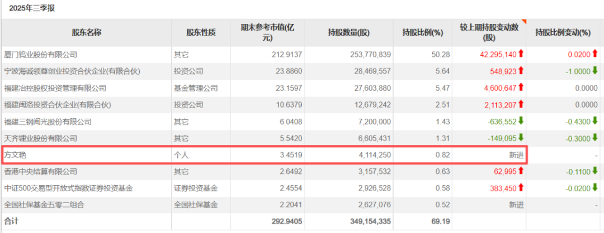Click the green down arrow beside -636,552

click(x=521, y=122)
